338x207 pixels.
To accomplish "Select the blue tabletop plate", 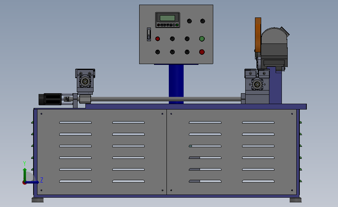I will tap(196, 106).
